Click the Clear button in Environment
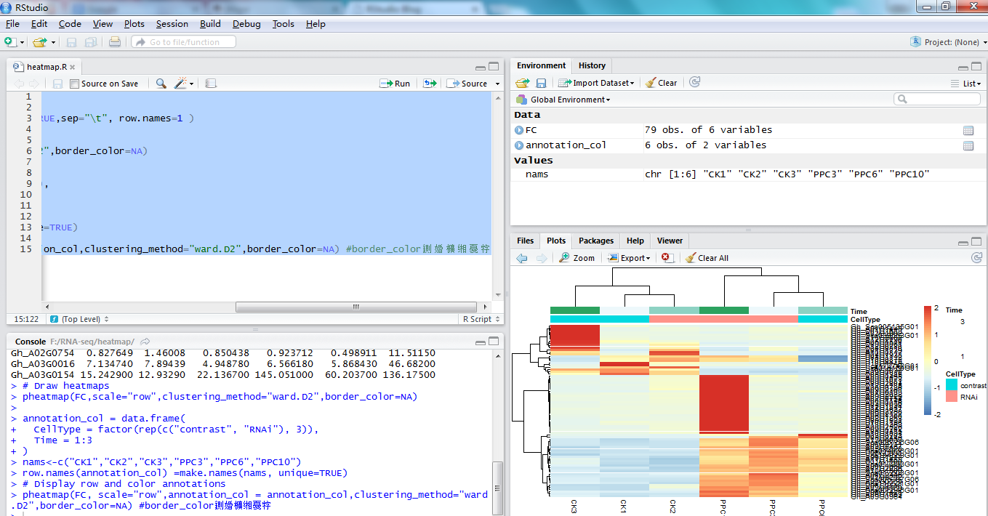 (661, 83)
